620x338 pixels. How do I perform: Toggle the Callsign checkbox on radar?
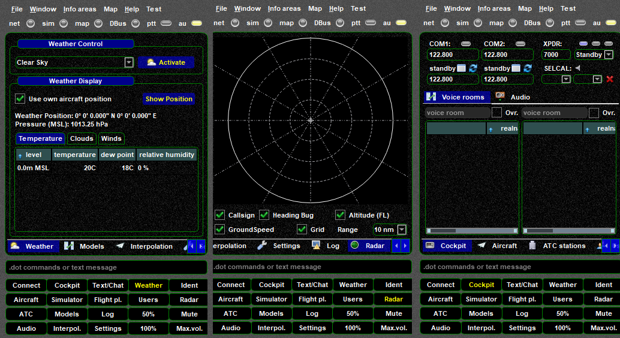220,215
